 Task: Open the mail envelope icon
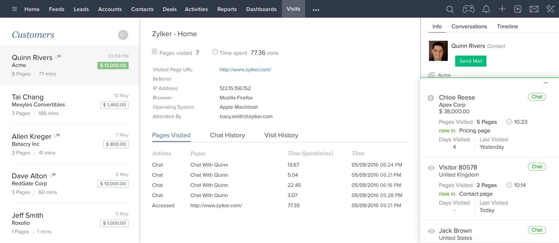tap(534, 9)
